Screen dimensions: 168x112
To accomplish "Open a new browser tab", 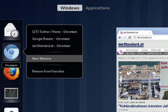I will click(155, 33).
